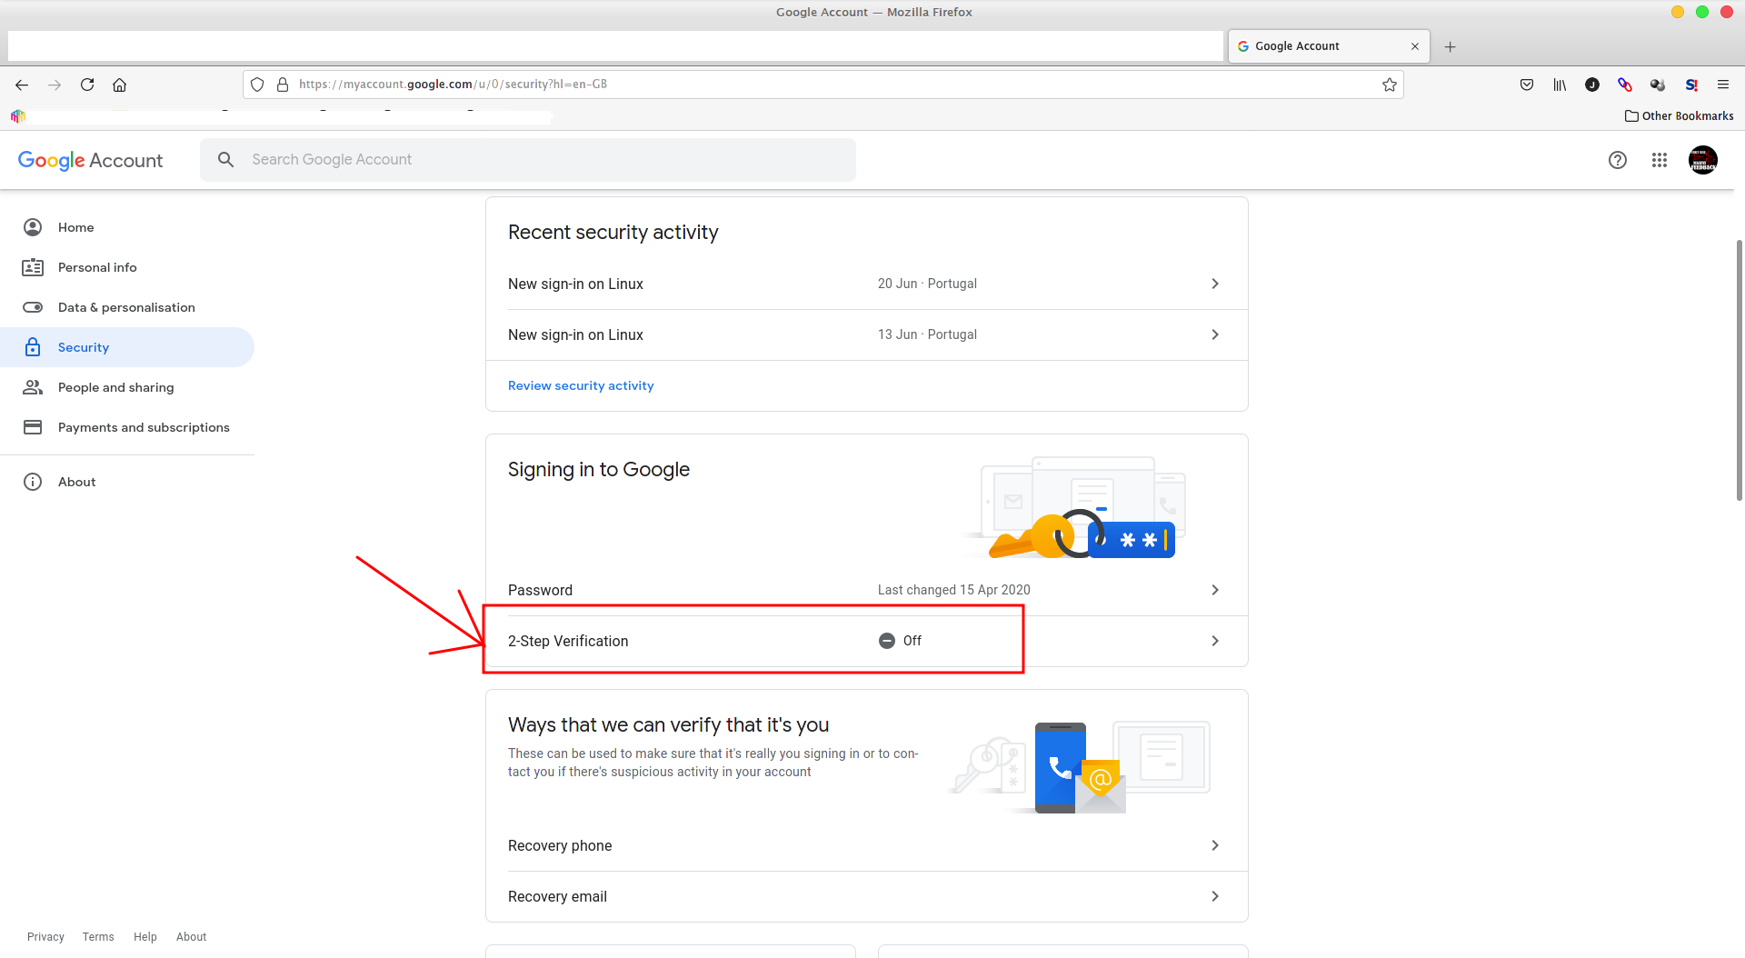Select Personal info in sidebar
Viewport: 1745px width, 958px height.
[x=97, y=267]
